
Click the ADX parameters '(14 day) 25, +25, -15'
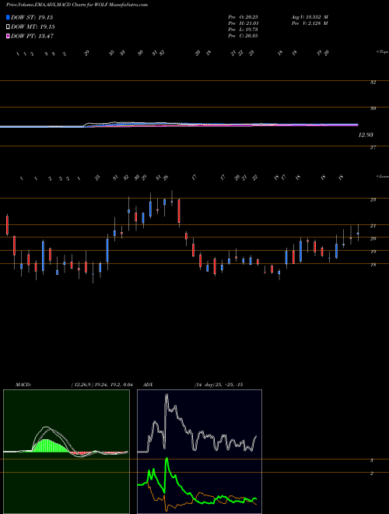[219, 385]
